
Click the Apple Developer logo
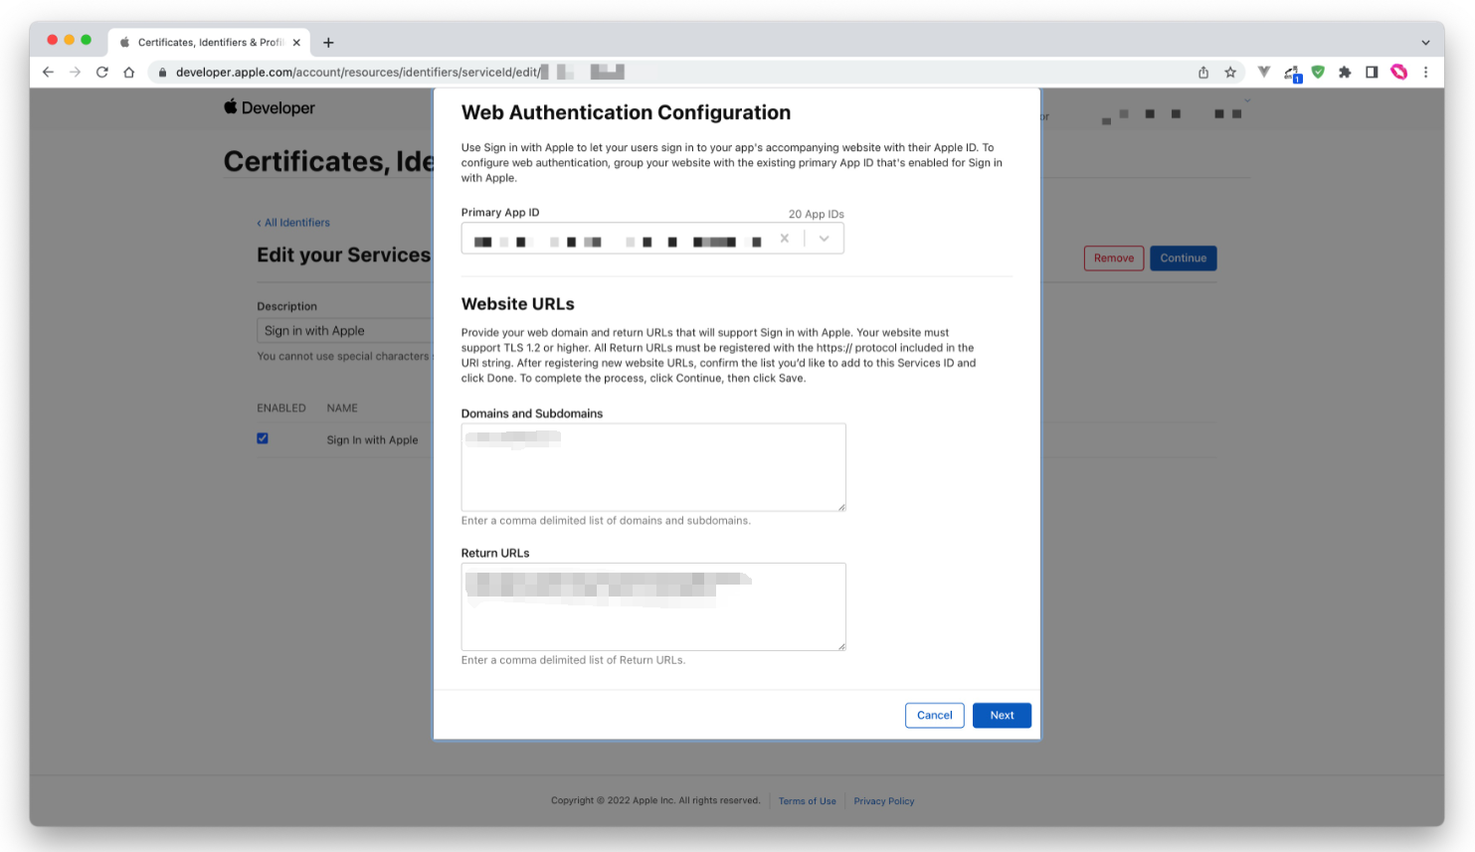(x=270, y=107)
